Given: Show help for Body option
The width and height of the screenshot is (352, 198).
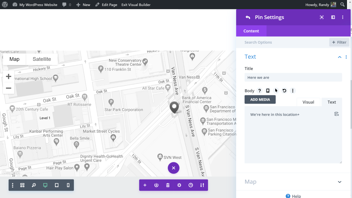Looking at the screenshot, I should click(259, 91).
